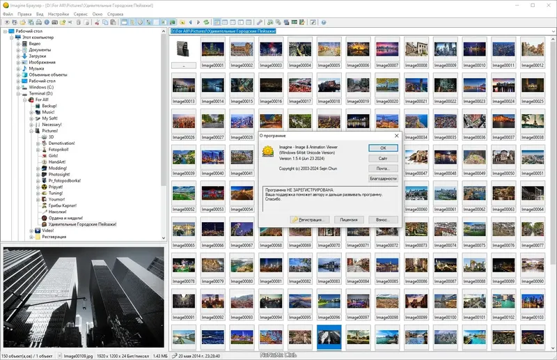Click the 1920 x 1200 x 24 Бит/пиксел status text
The width and height of the screenshot is (557, 360).
click(123, 356)
